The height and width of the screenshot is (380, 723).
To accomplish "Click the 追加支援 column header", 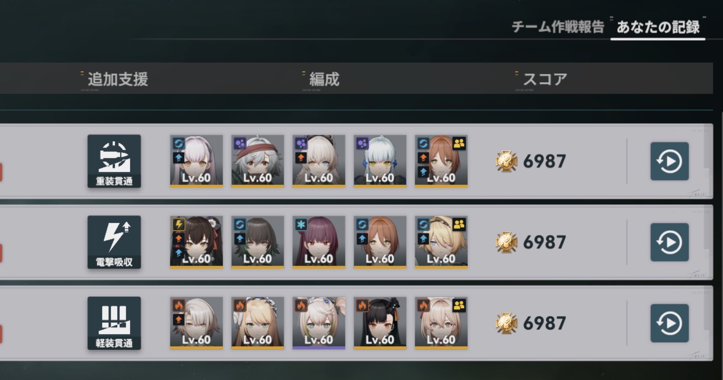I will coord(118,79).
